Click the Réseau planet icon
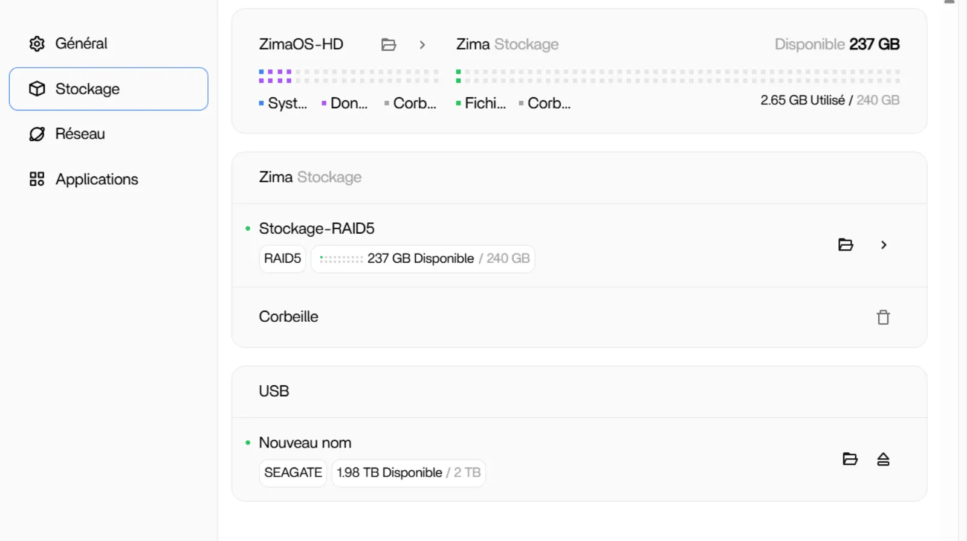 37,134
